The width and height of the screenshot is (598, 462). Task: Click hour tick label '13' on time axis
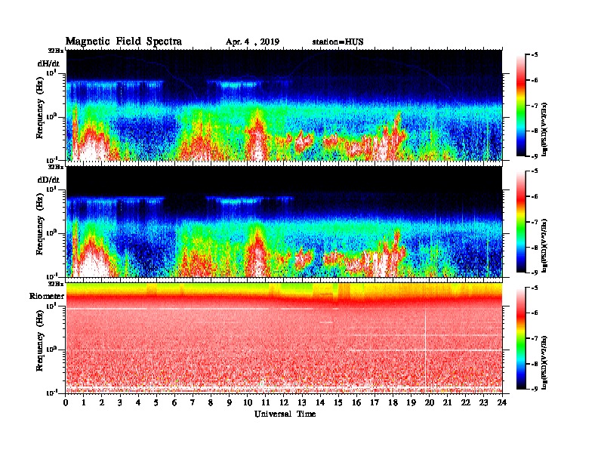pyautogui.click(x=302, y=403)
